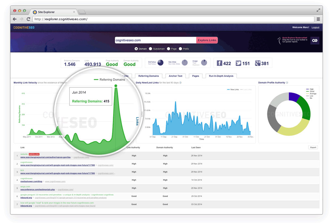This screenshot has height=223, width=333.
Task: Click the Facebook shares icon
Action: point(220,63)
